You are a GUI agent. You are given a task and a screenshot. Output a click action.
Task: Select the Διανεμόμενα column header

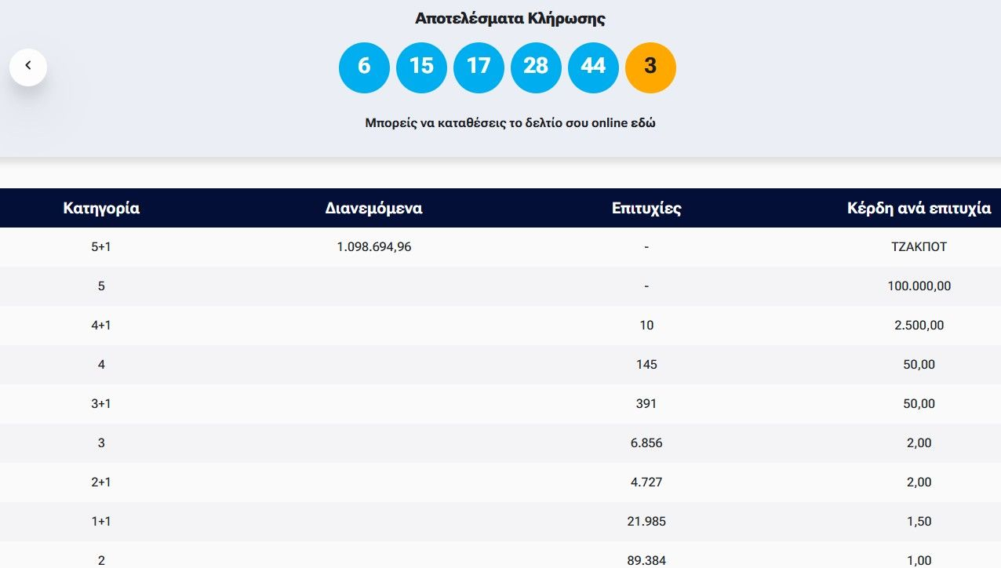(x=373, y=209)
